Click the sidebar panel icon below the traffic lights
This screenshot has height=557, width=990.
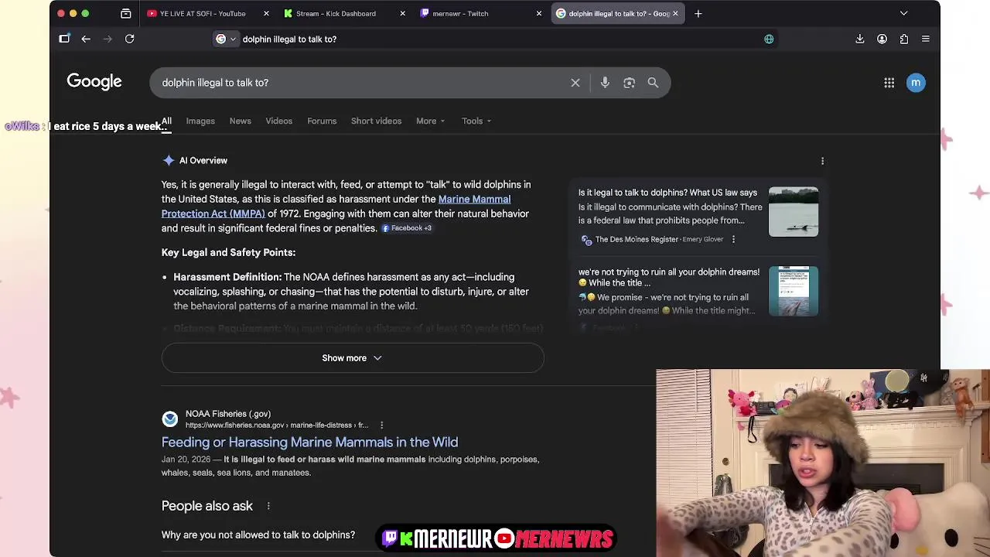coord(64,39)
